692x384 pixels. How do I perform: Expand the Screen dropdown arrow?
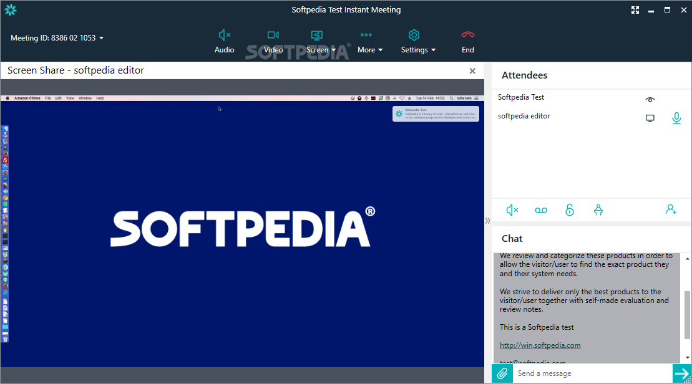(334, 50)
